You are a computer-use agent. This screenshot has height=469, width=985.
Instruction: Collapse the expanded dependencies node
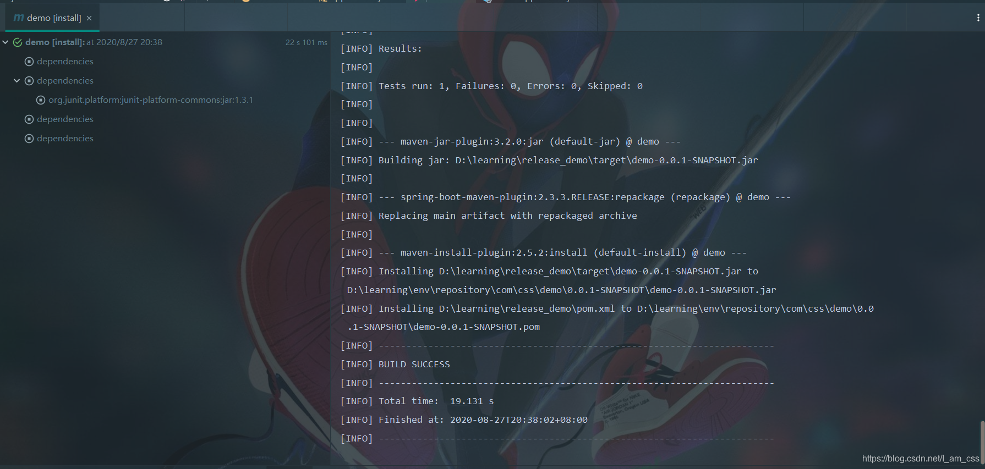(x=17, y=81)
